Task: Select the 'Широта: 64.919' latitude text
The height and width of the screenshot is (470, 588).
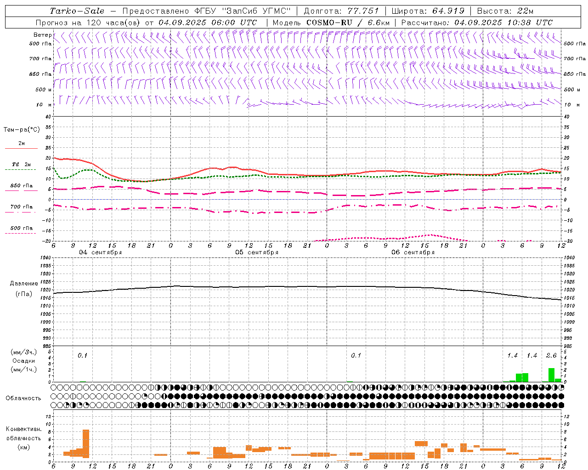Action: [428, 11]
